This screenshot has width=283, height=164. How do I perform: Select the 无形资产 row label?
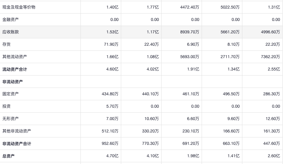[11, 119]
